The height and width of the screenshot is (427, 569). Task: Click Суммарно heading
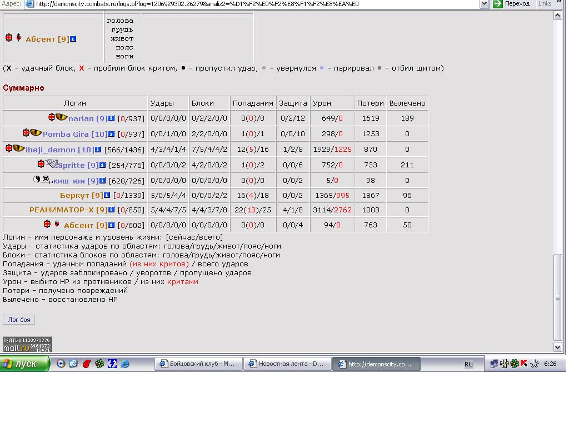23,88
